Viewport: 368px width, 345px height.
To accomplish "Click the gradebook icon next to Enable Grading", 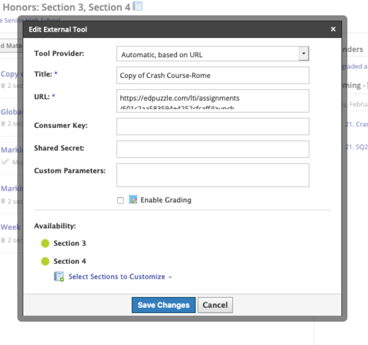I will point(133,200).
